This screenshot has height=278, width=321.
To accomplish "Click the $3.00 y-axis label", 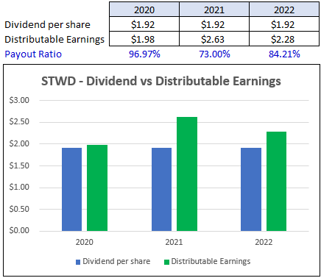I will click(x=19, y=100).
